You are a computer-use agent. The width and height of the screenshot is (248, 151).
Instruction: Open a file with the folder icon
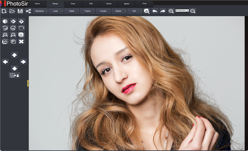tap(12, 11)
